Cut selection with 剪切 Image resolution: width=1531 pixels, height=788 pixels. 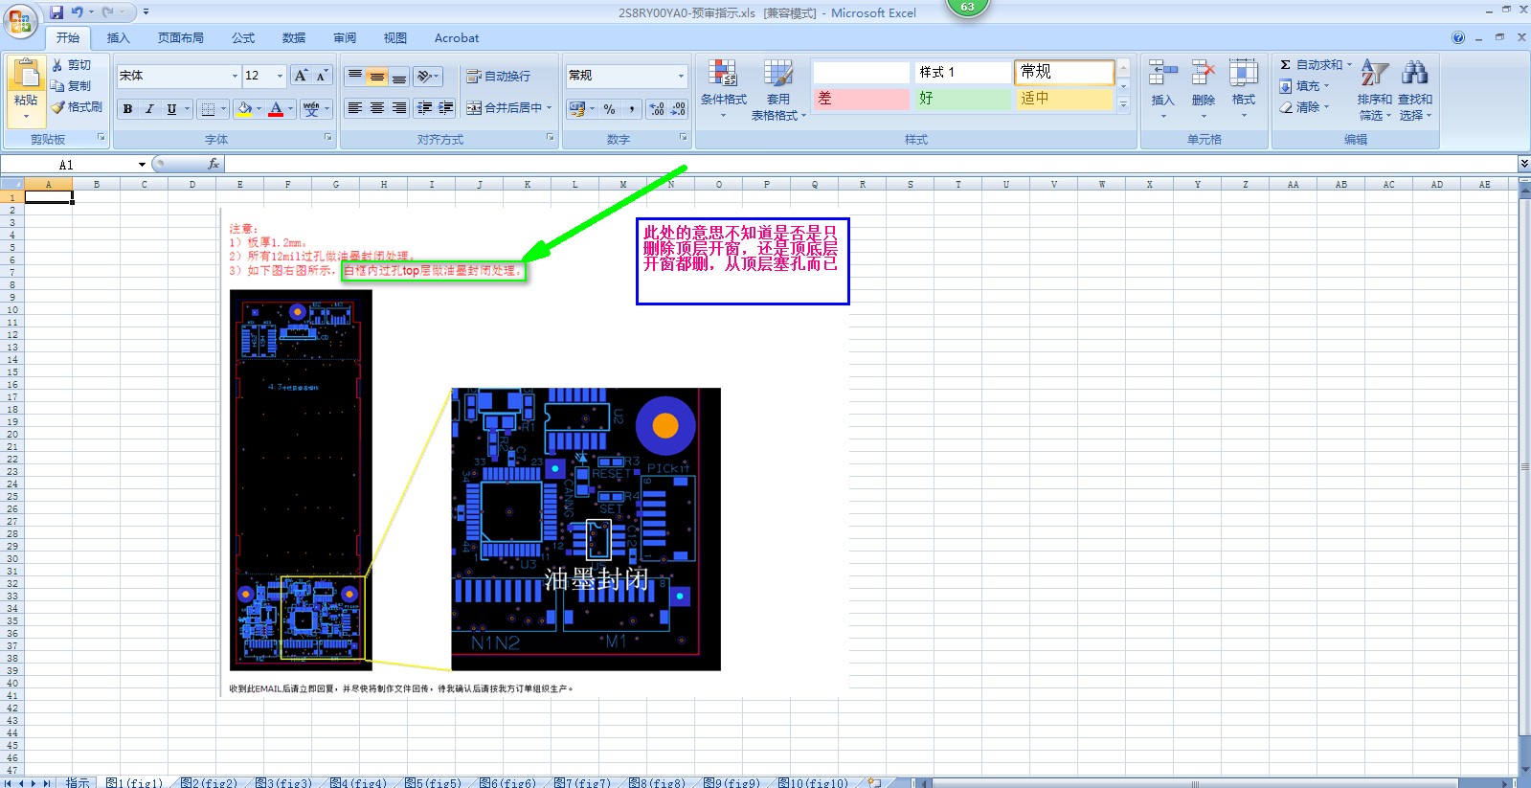(x=72, y=65)
